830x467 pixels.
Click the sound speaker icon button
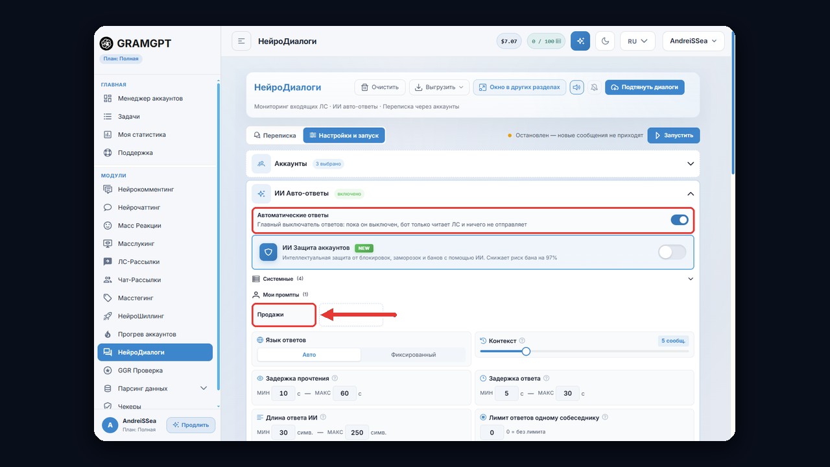(576, 87)
